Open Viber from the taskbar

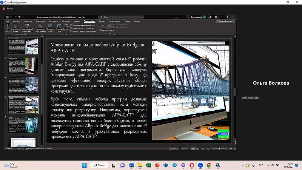click(x=183, y=165)
